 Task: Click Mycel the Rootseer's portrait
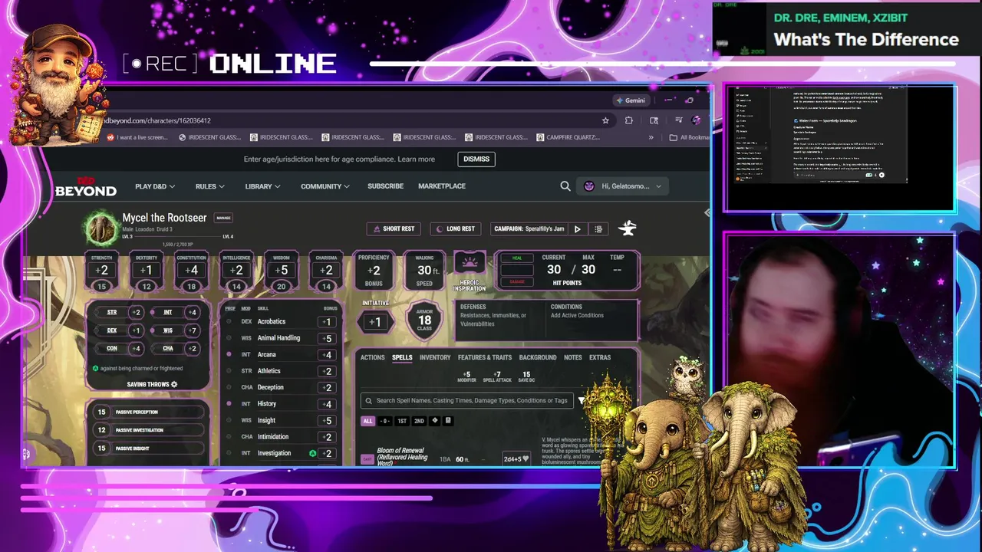coord(101,228)
